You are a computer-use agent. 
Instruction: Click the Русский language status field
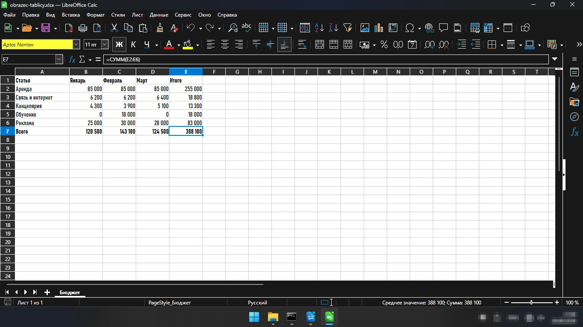click(x=257, y=303)
